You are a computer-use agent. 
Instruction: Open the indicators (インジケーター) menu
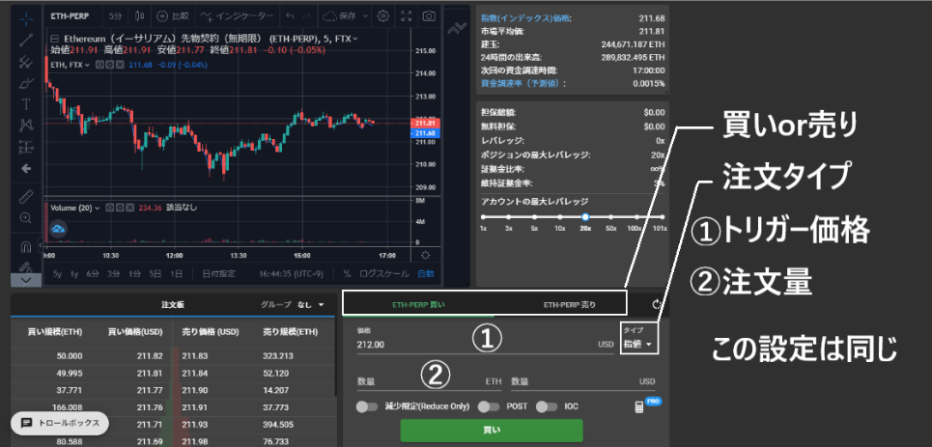tap(238, 16)
